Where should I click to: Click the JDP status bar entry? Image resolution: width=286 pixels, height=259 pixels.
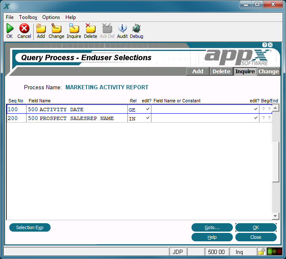point(178,252)
